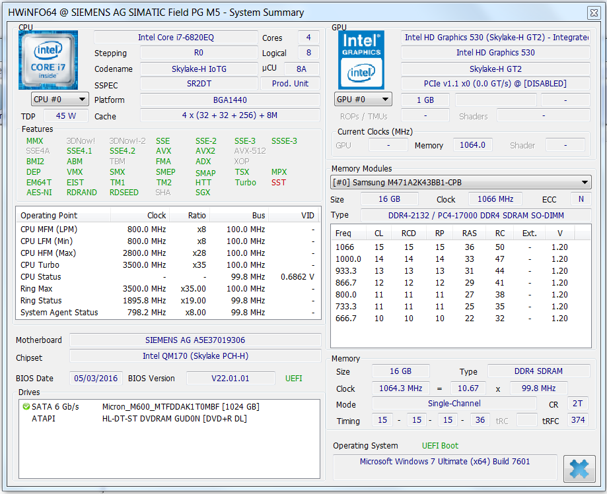
Task: Select the System Agent Status row
Action: [168, 313]
